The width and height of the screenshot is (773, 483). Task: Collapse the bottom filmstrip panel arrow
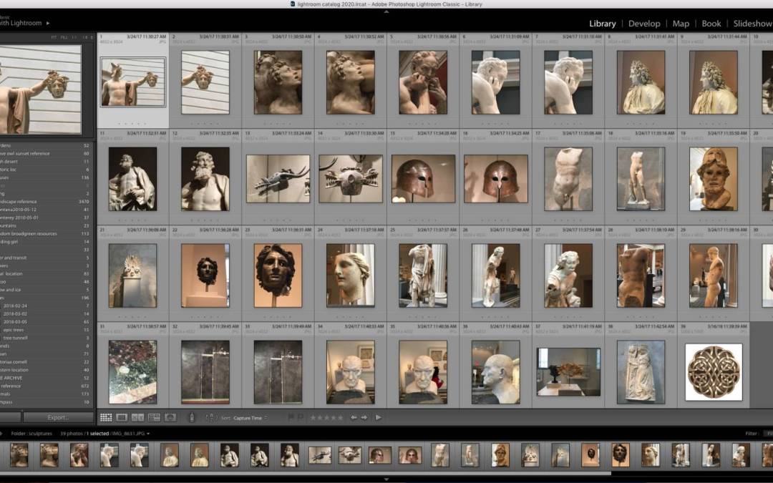[386, 479]
